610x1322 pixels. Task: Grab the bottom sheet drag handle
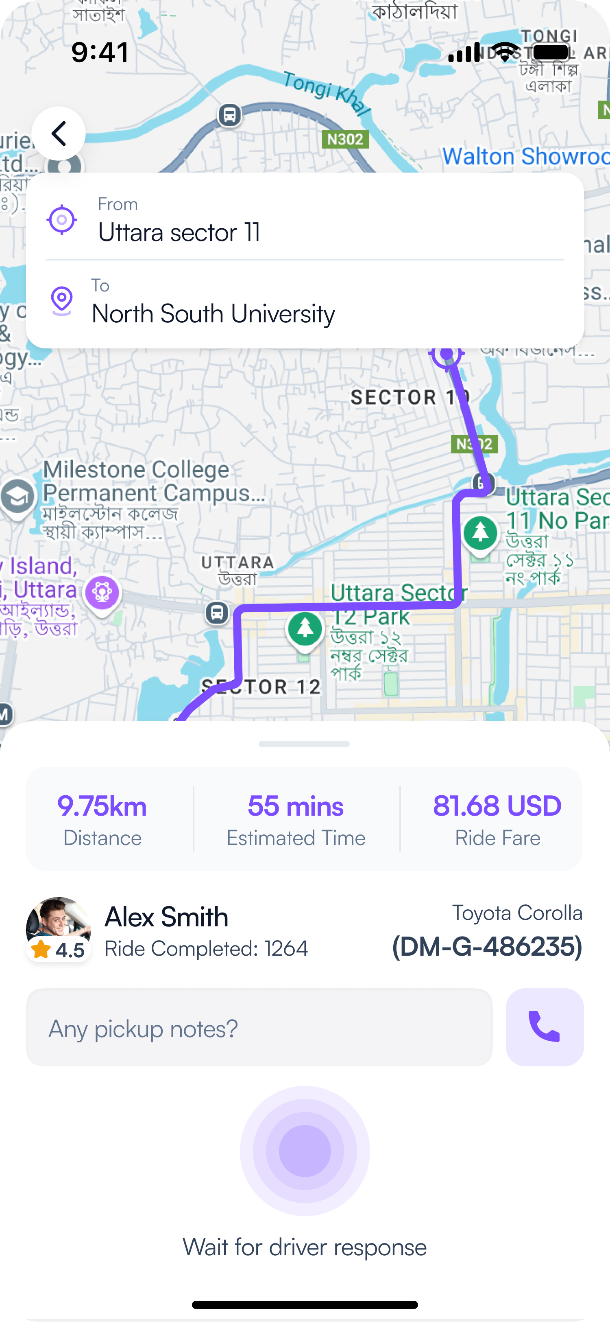(x=304, y=744)
